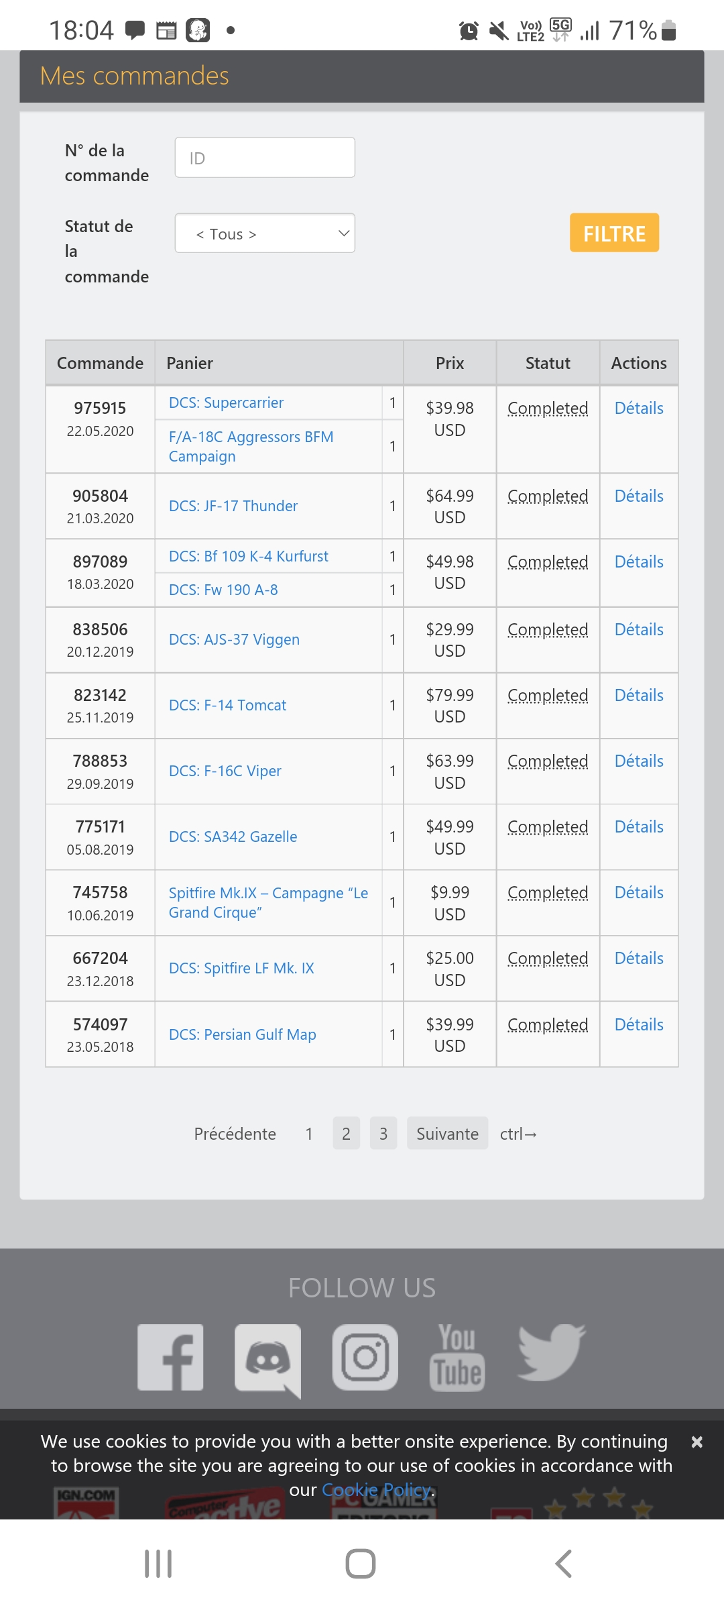This screenshot has width=724, height=1610.
Task: Open the Discord social icon
Action: 267,1360
